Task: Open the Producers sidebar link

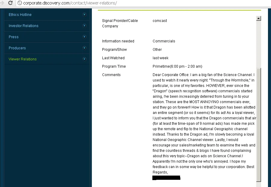Action: coord(17,48)
